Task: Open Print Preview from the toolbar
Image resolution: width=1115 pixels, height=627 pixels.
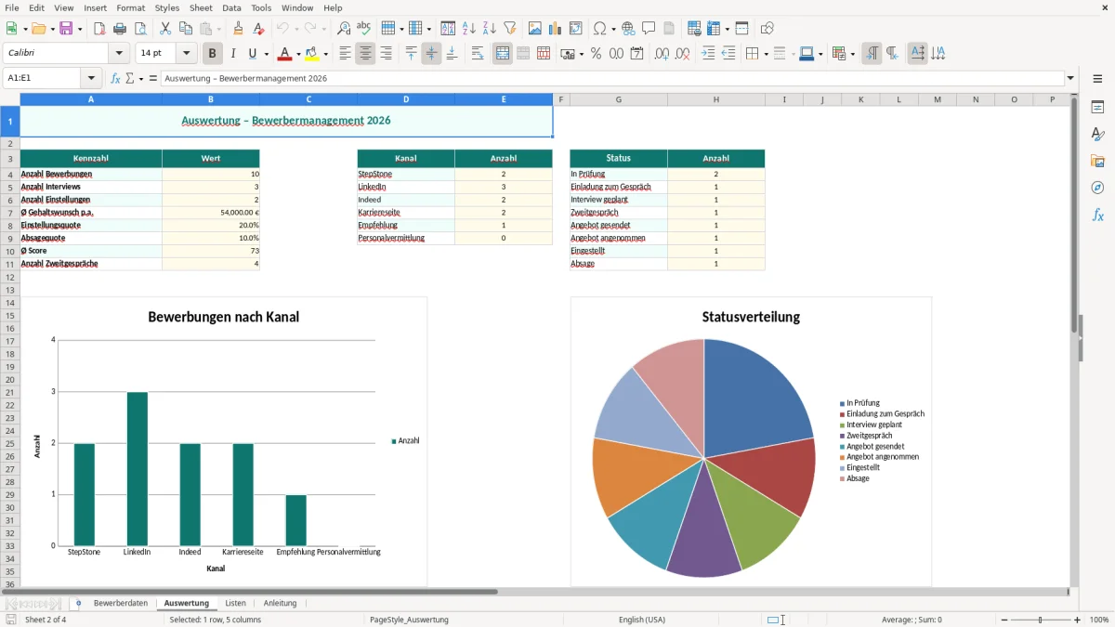Action: pyautogui.click(x=139, y=29)
